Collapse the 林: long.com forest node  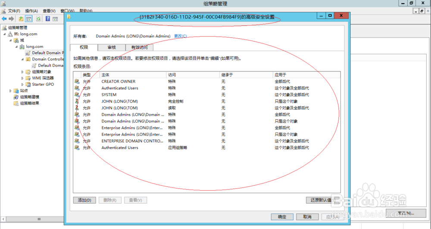pyautogui.click(x=4, y=34)
